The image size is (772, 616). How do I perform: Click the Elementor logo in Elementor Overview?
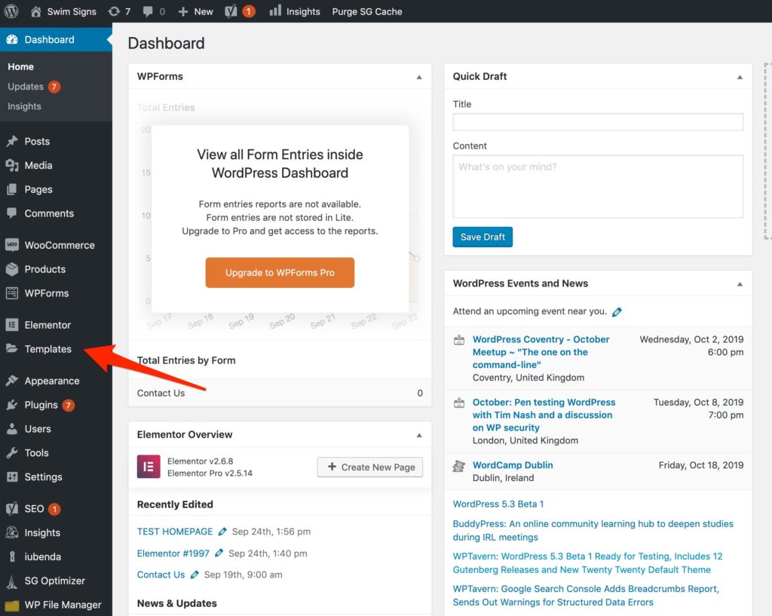click(149, 467)
